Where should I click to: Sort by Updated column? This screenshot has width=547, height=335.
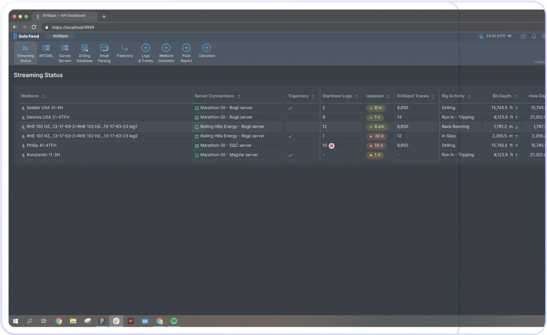point(388,96)
